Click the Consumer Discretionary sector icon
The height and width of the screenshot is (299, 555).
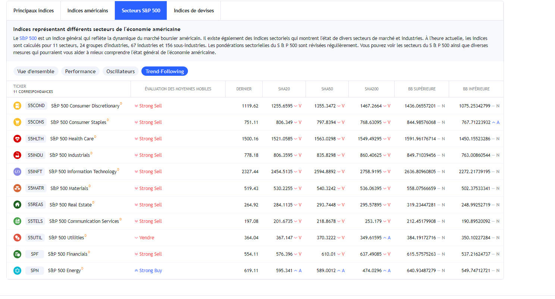[x=17, y=106]
